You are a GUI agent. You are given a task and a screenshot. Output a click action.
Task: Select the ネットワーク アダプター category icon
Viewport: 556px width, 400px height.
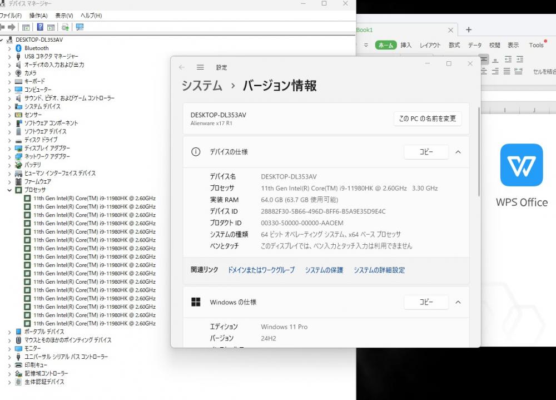[18, 156]
